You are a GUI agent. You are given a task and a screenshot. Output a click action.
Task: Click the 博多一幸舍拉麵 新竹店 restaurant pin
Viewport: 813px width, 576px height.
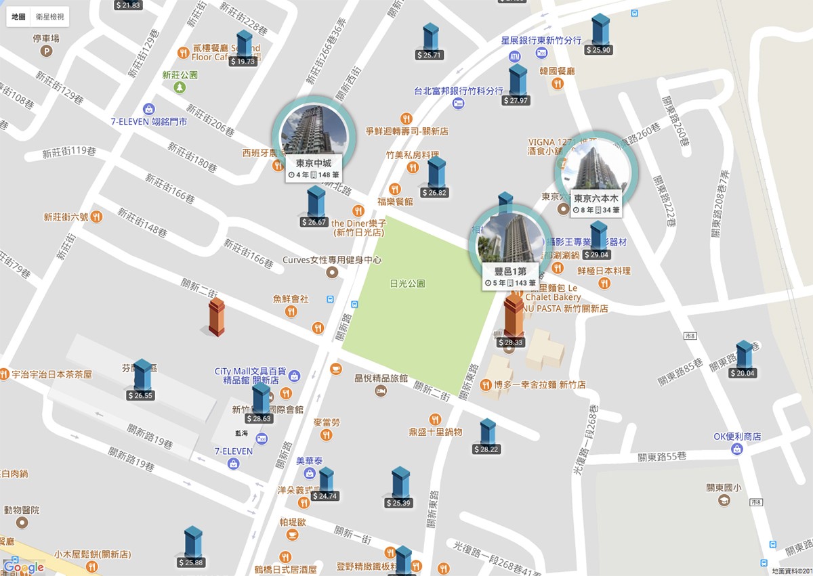point(485,385)
